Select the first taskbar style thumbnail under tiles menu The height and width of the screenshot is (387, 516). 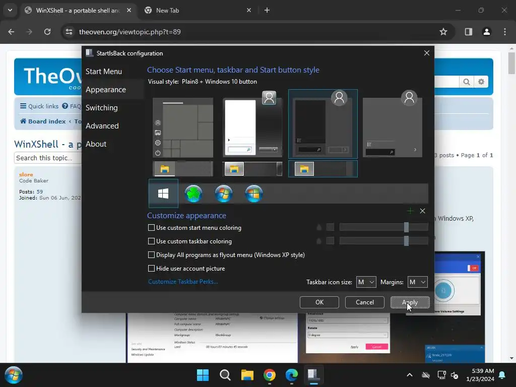[x=183, y=169]
